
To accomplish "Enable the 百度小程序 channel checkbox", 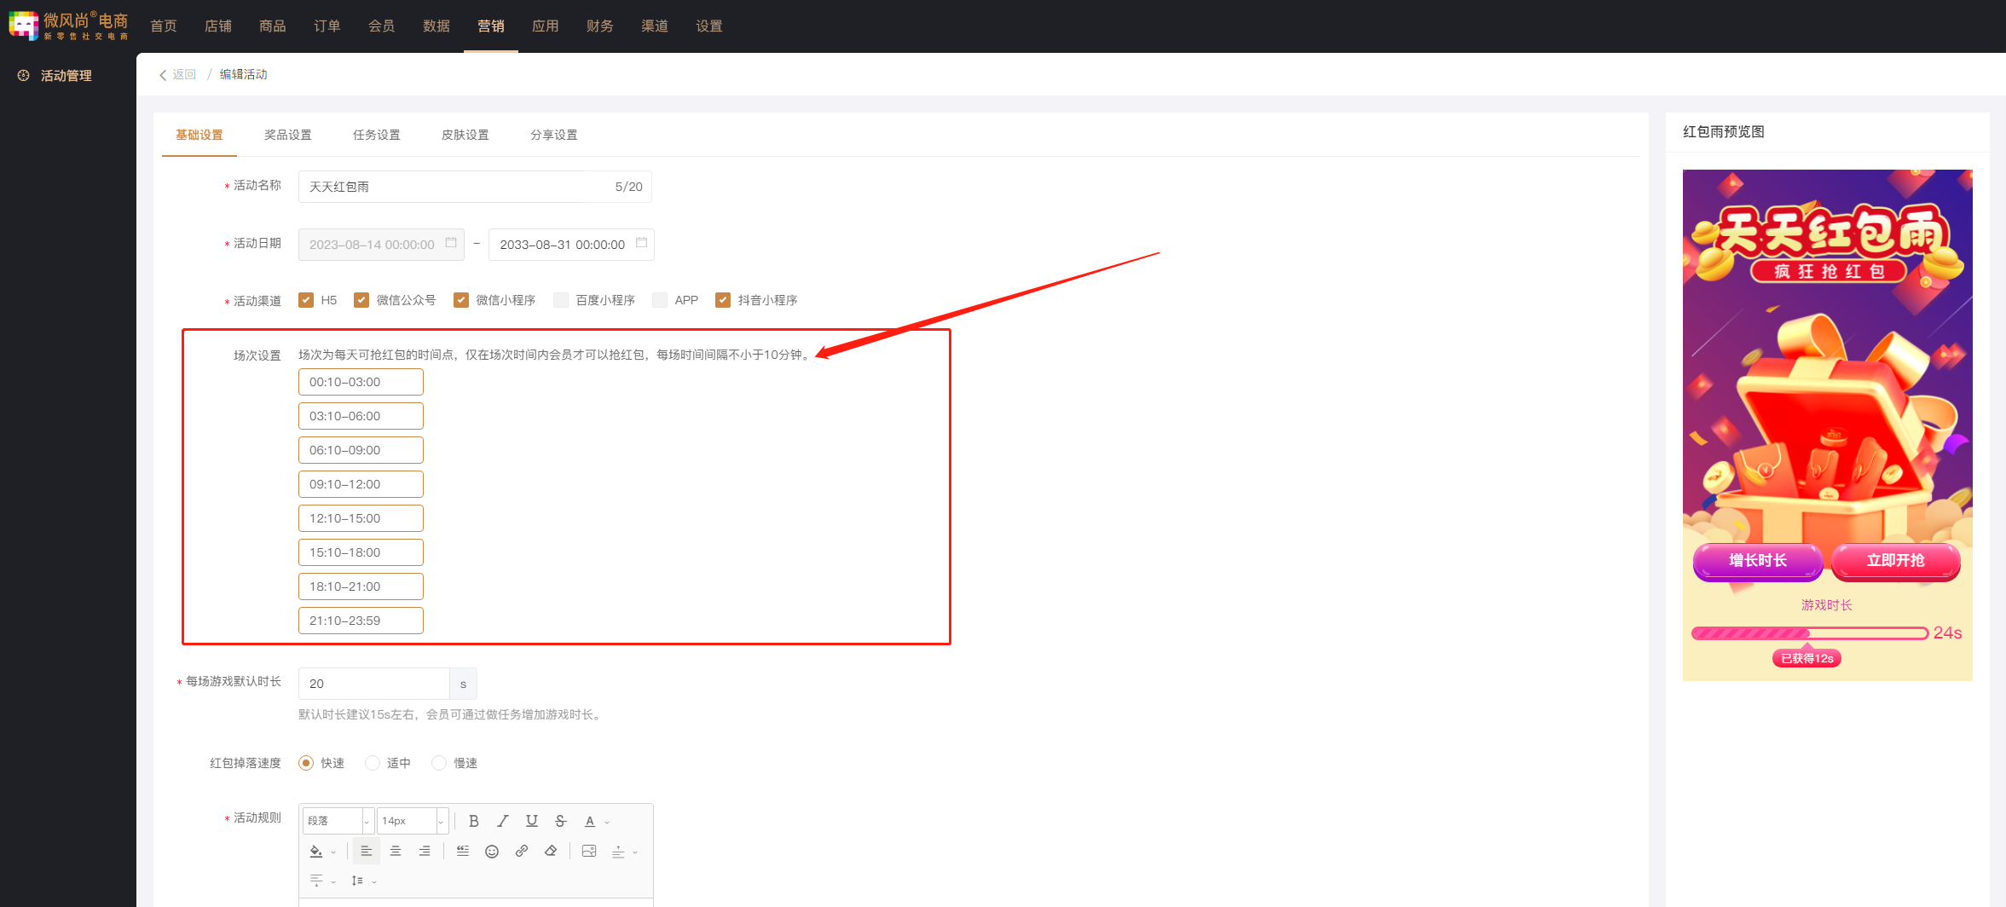I will coord(561,300).
